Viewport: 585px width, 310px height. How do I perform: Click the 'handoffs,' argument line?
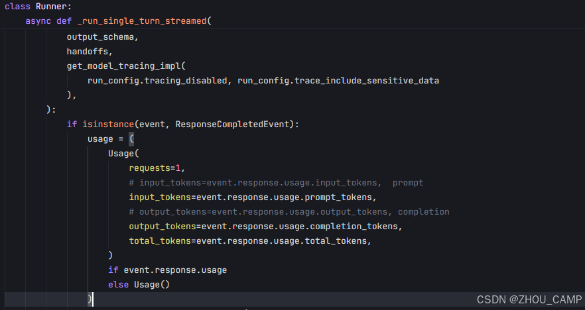pos(90,52)
